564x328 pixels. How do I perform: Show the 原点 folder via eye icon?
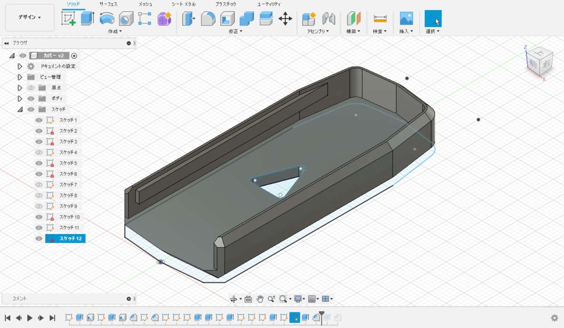click(x=31, y=88)
